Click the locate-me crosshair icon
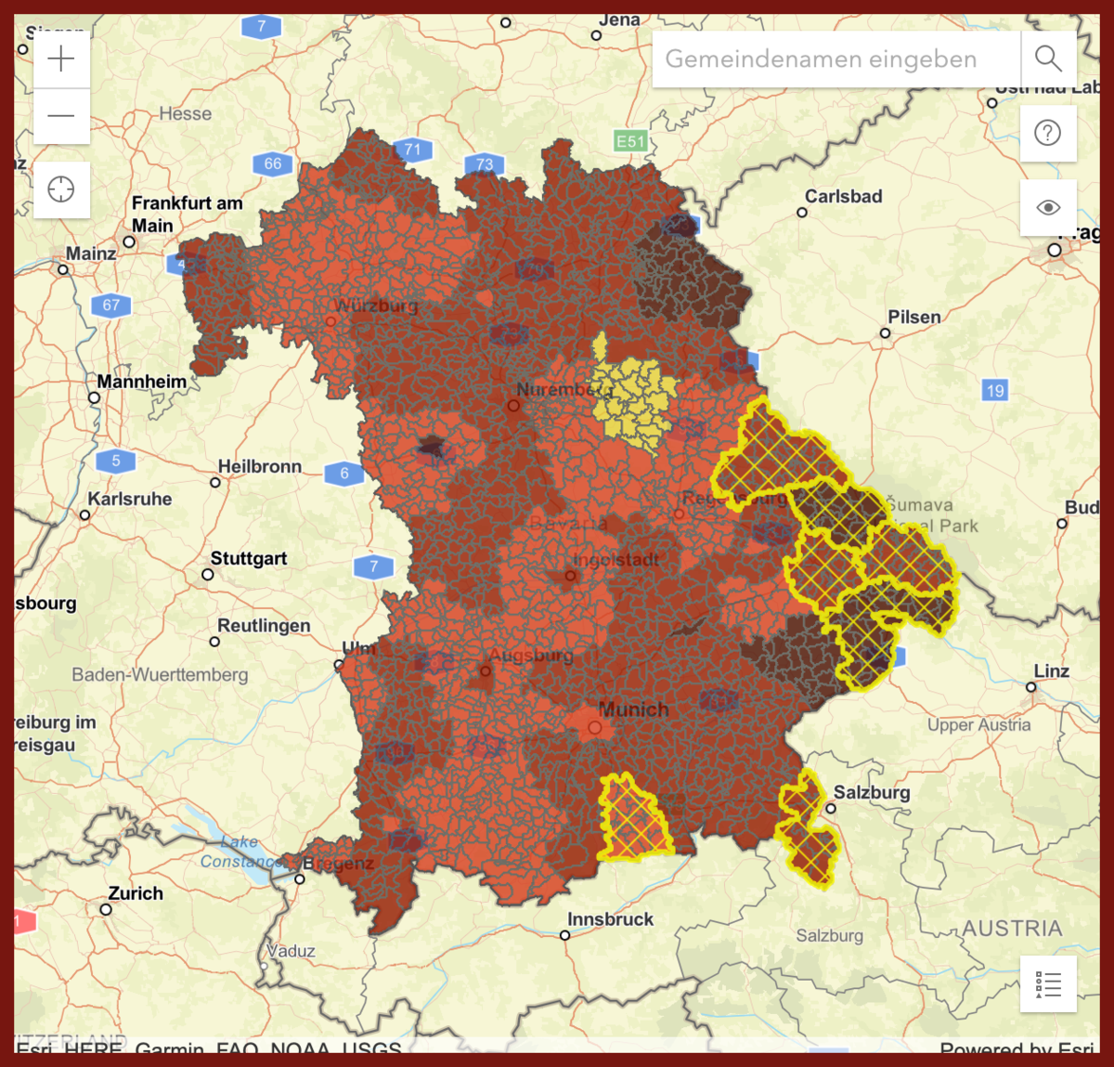 click(x=61, y=189)
